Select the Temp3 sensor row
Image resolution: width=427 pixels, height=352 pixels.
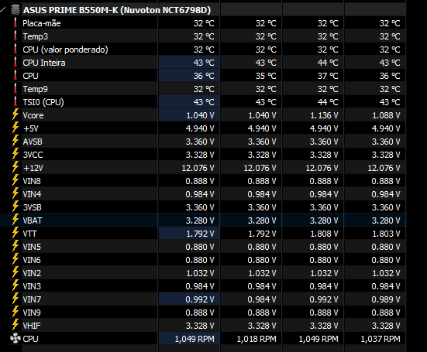point(207,36)
